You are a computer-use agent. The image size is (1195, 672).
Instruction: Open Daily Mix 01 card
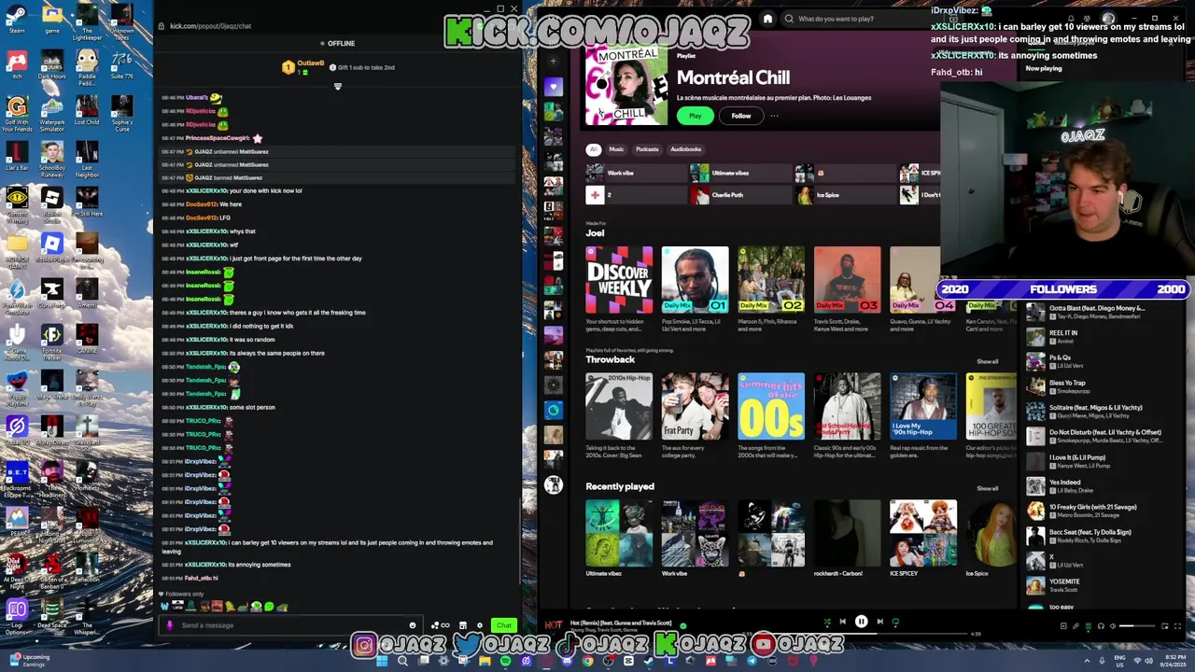[x=695, y=288]
